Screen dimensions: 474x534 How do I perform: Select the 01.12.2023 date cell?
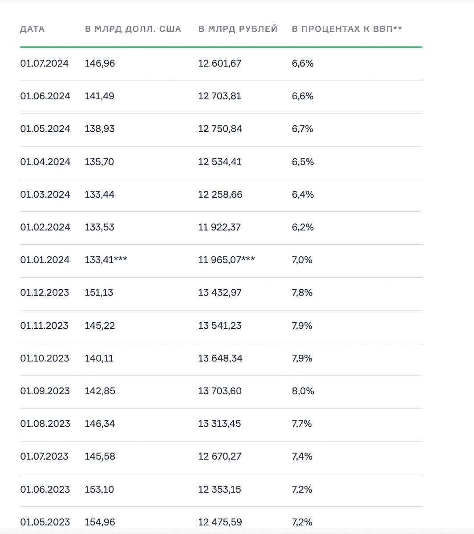45,293
